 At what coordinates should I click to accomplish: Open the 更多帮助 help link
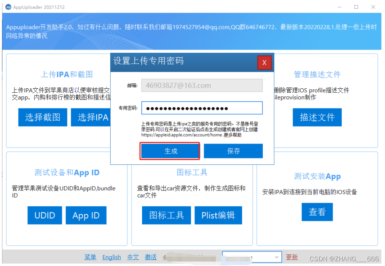pos(232,135)
